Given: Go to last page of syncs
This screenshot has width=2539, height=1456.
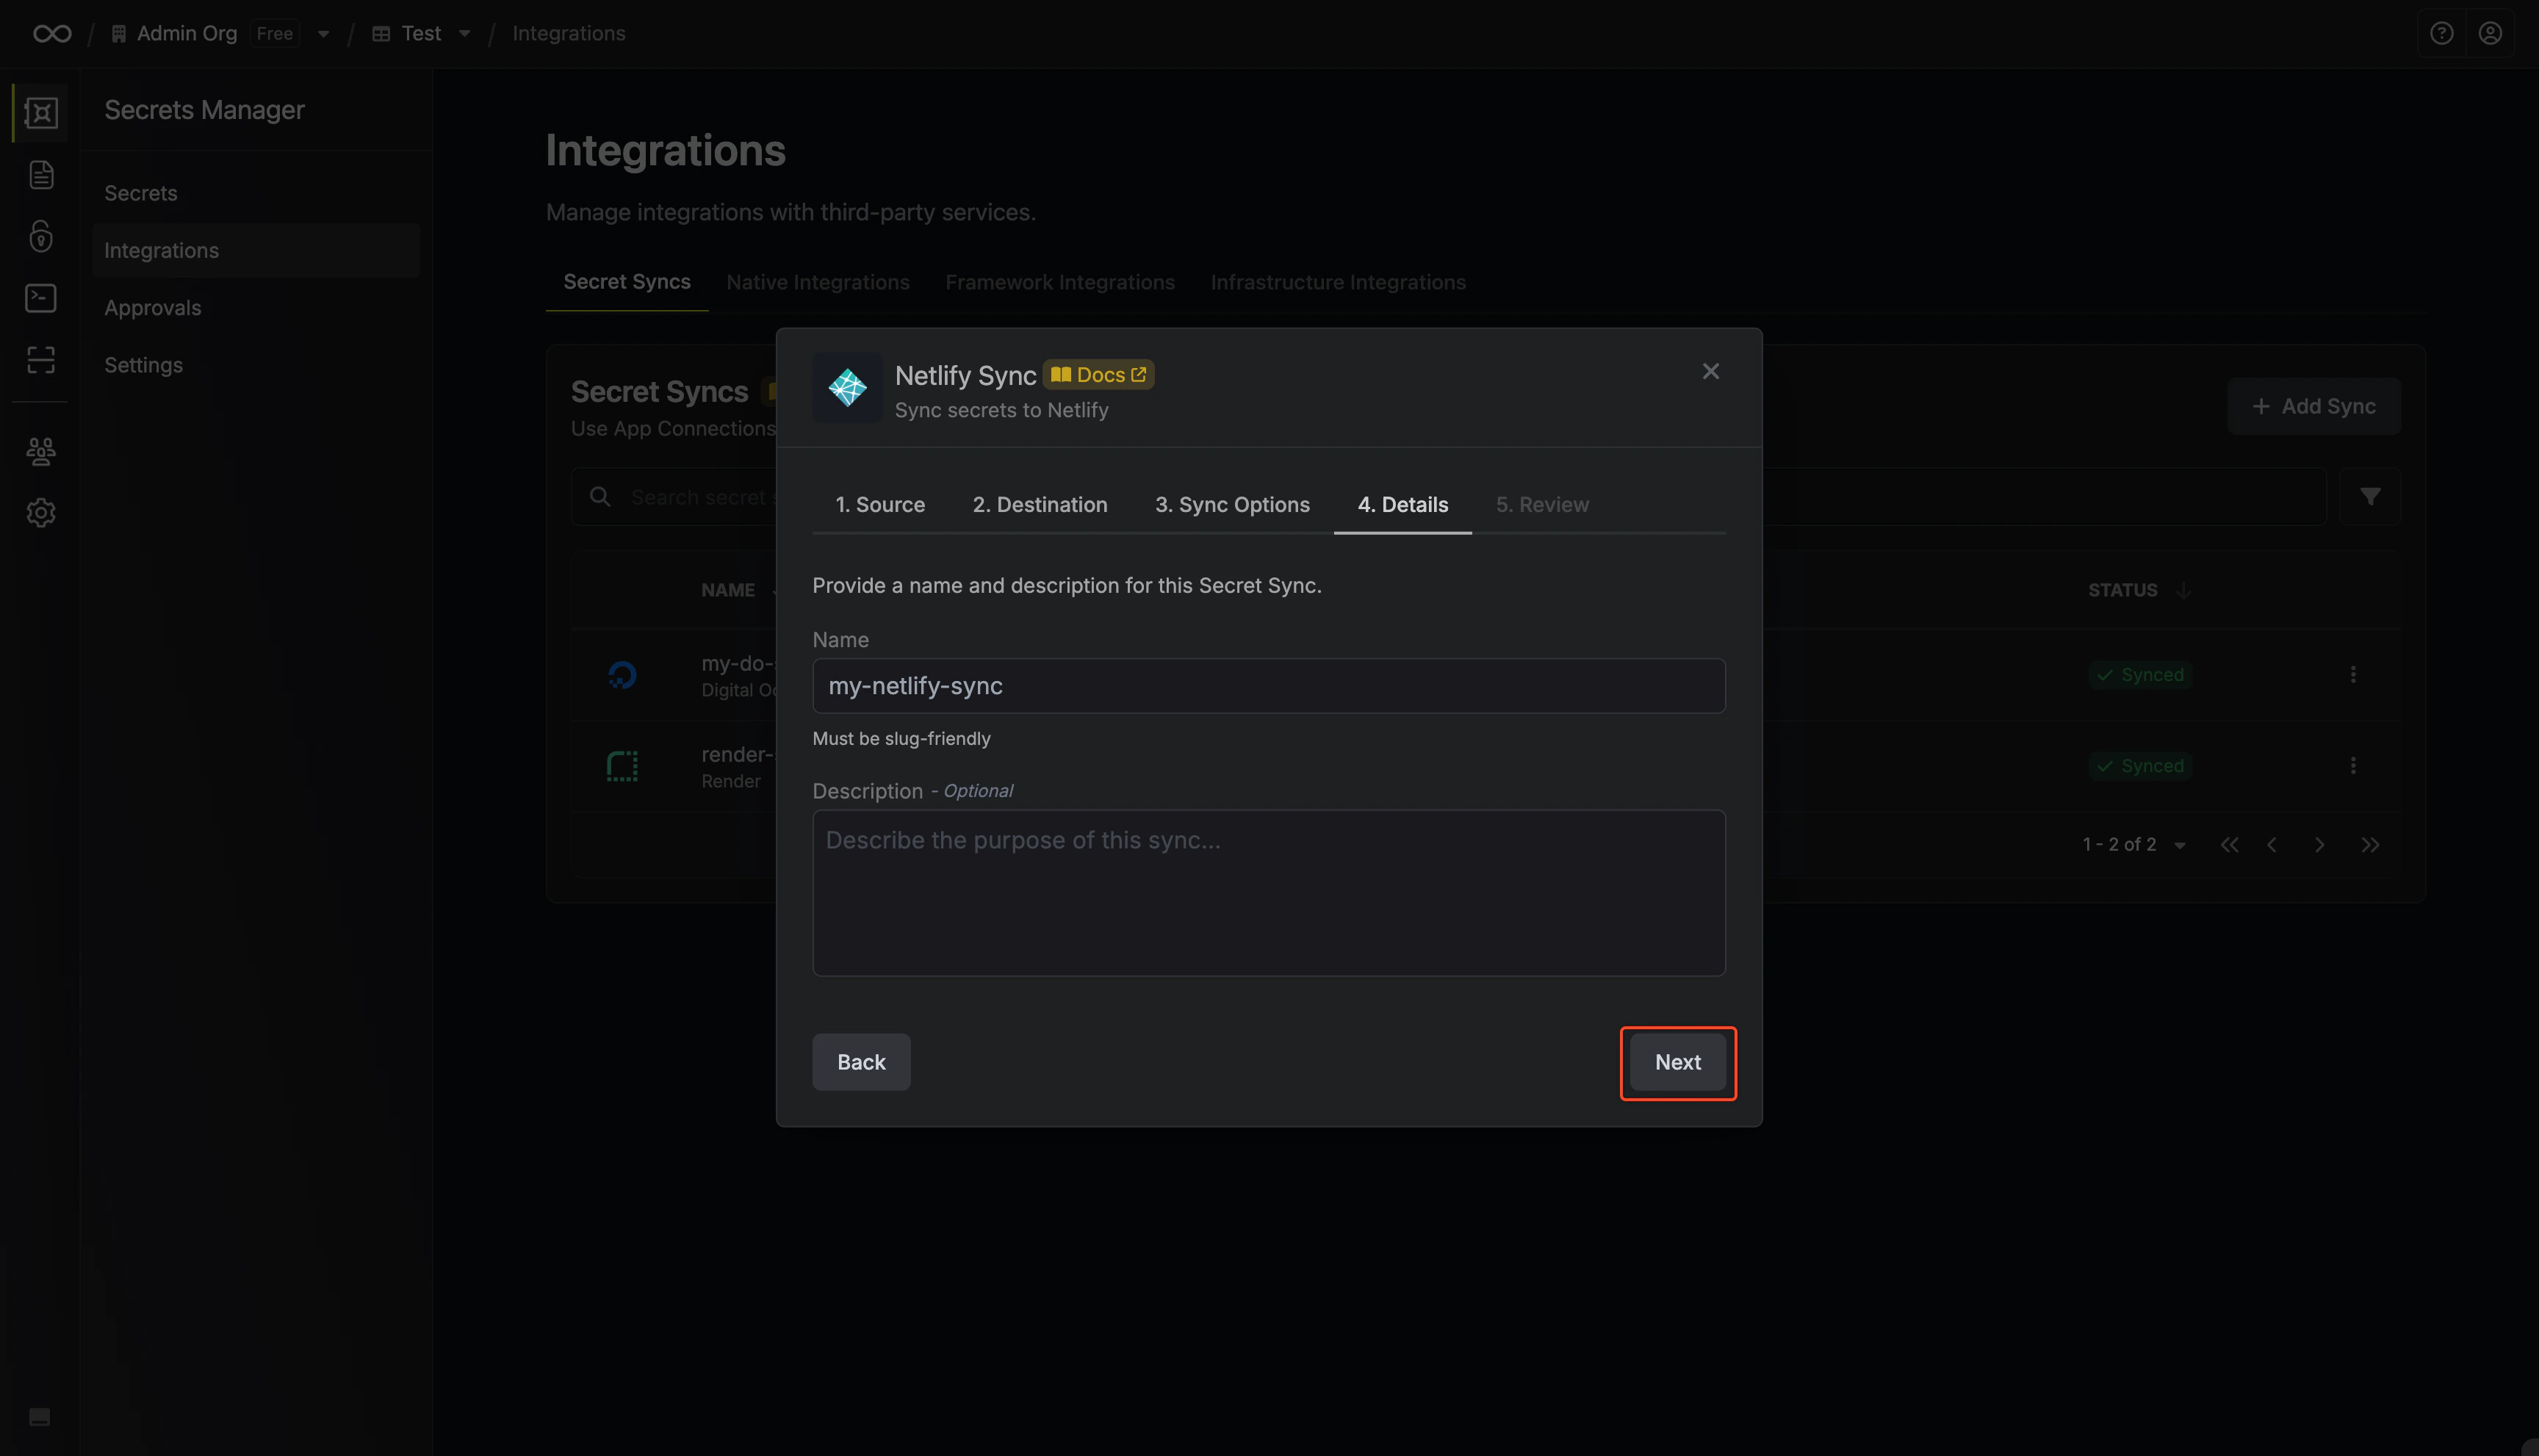Looking at the screenshot, I should pyautogui.click(x=2370, y=845).
